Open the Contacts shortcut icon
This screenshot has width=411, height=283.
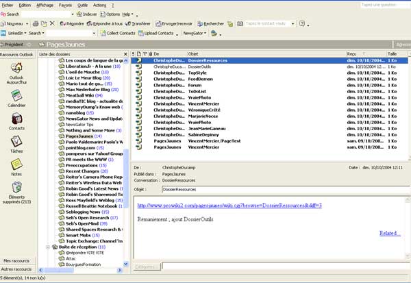click(16, 119)
